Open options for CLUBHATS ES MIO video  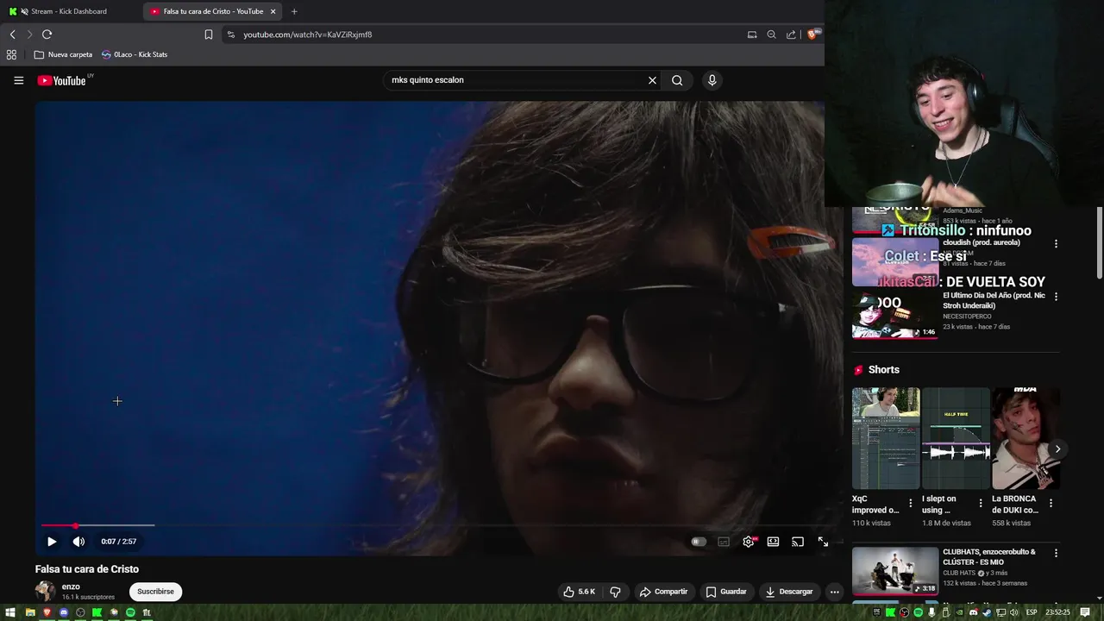1056,553
